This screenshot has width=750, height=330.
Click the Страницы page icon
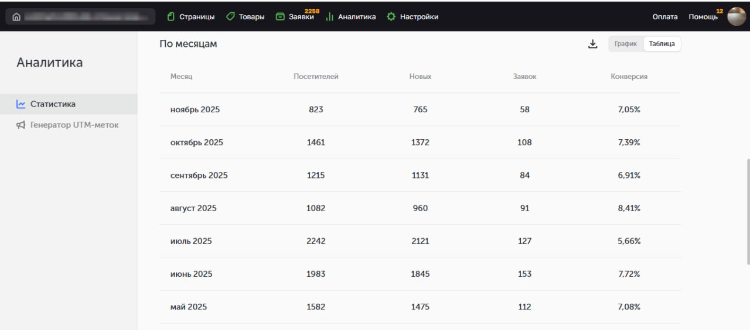pyautogui.click(x=171, y=17)
